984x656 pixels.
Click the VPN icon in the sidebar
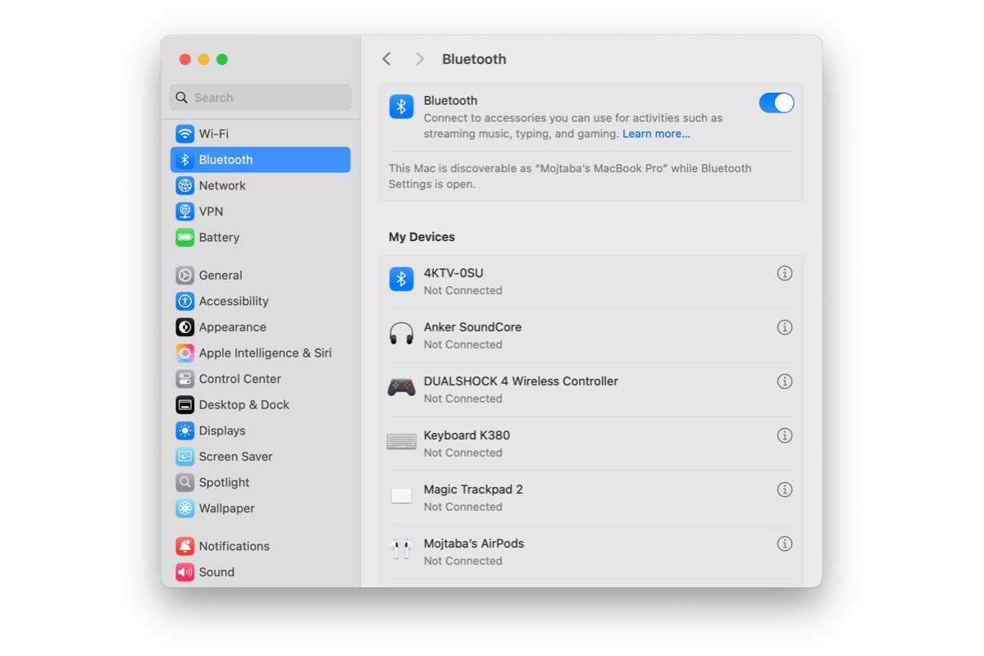tap(185, 212)
